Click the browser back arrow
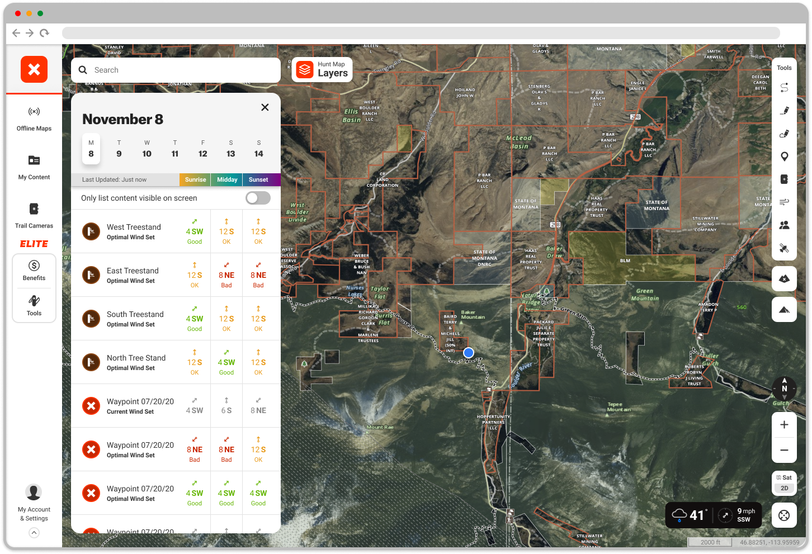Viewport: 812px width, 554px height. (x=16, y=33)
